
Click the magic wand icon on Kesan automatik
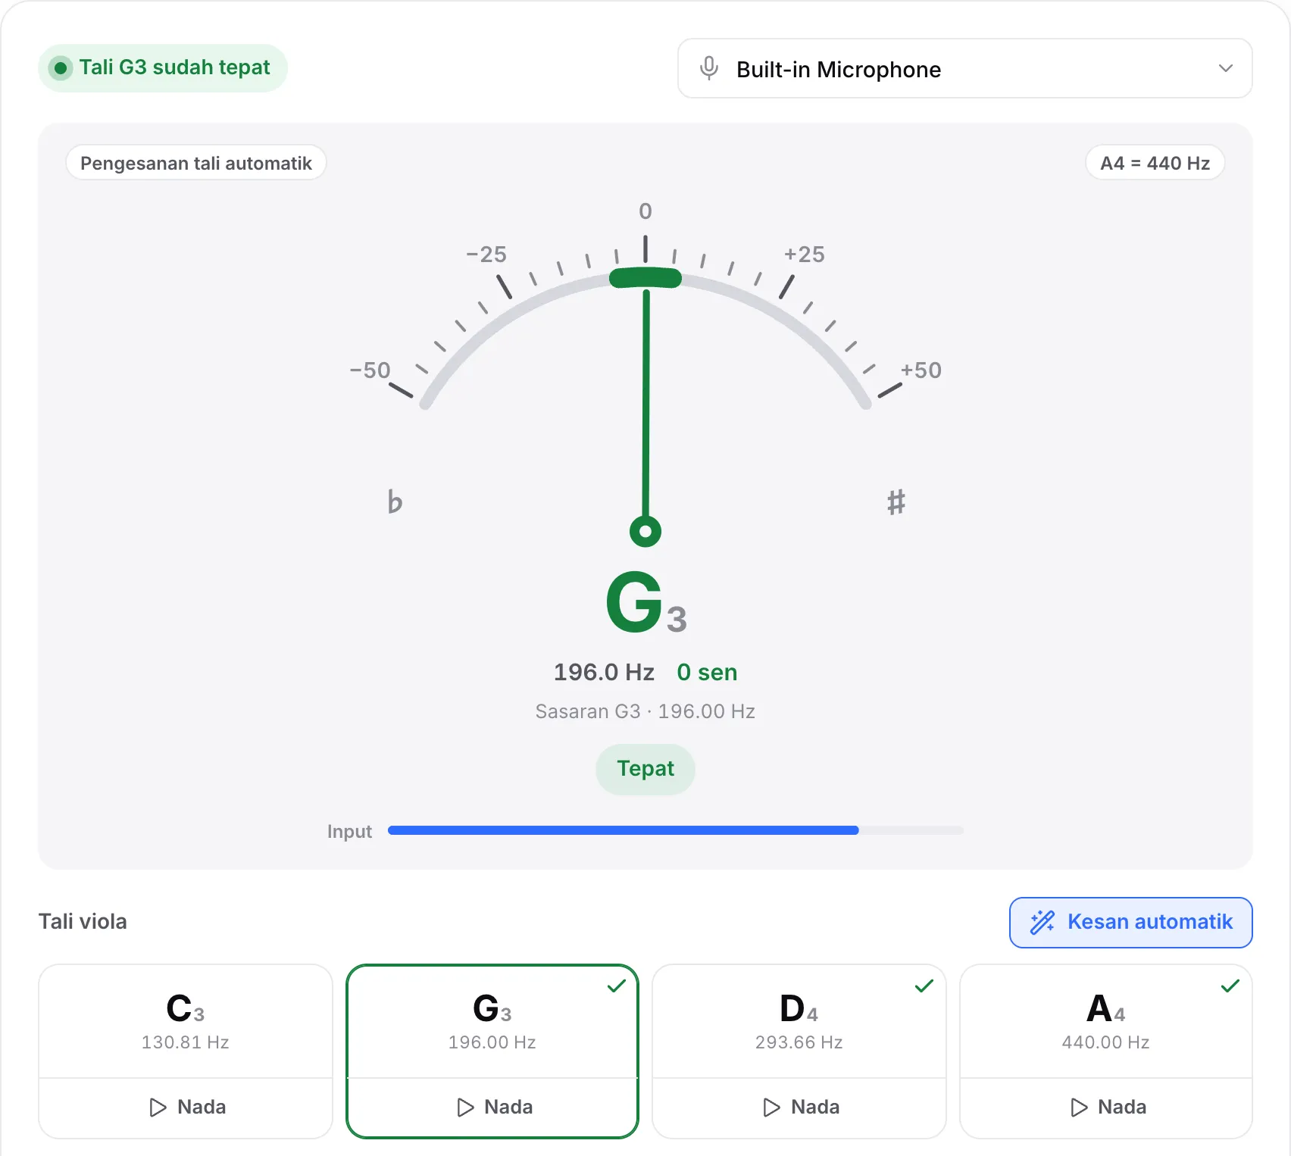tap(1042, 922)
